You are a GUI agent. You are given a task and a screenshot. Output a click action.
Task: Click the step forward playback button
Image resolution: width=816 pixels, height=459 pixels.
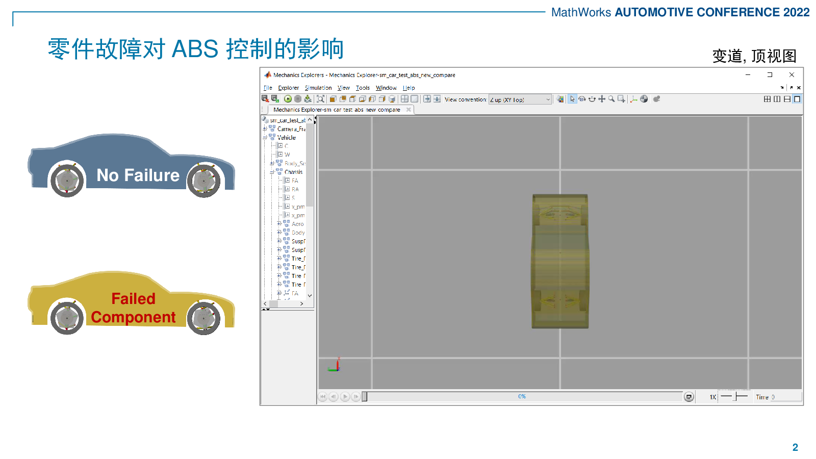point(355,396)
